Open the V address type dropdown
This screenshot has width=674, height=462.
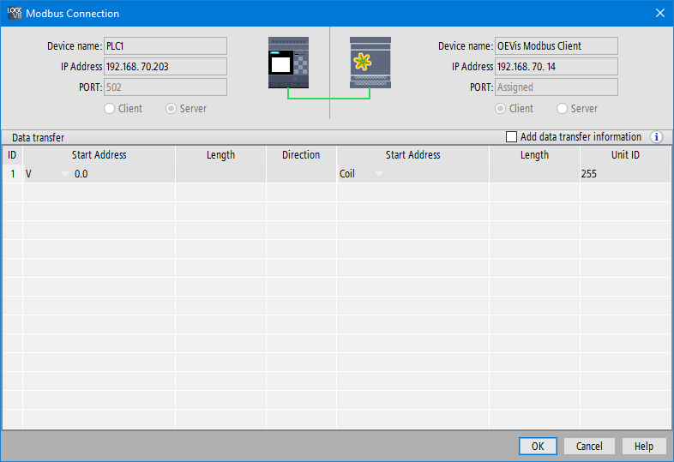[x=65, y=174]
